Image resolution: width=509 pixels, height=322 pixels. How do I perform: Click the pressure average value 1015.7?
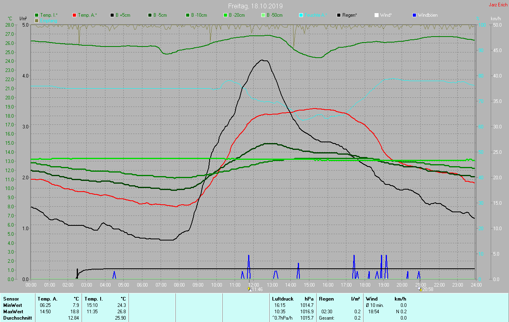[x=307, y=318]
